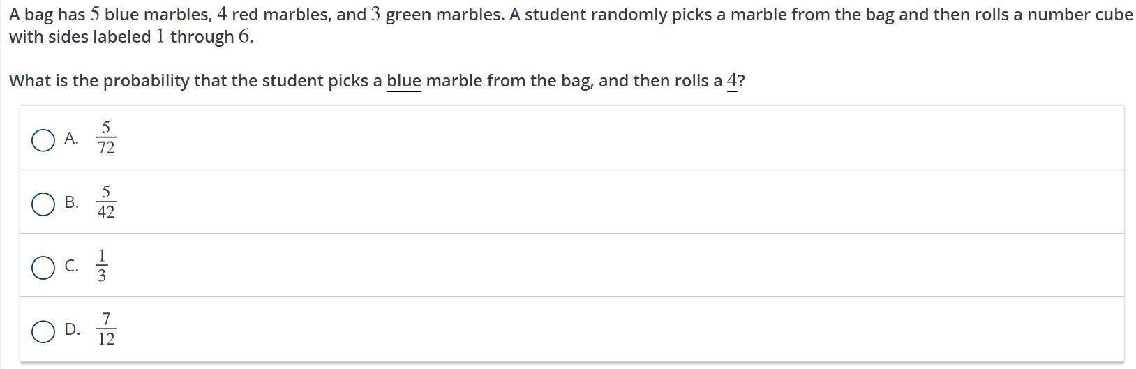Pick the radio button next to D
Viewport: 1136px width, 369px height.
point(43,331)
